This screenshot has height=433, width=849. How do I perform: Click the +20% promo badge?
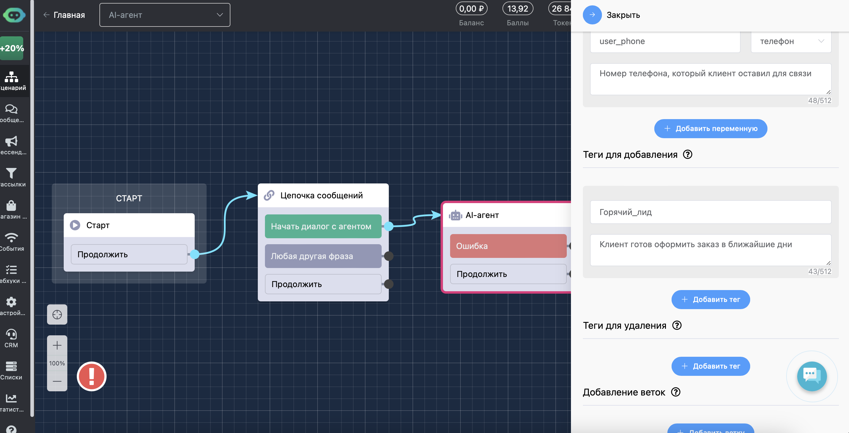pos(12,48)
